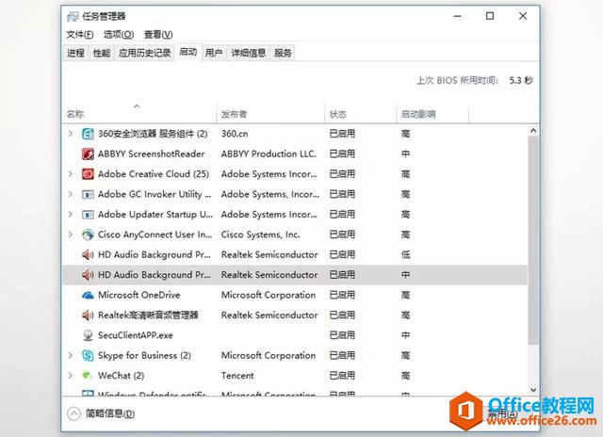Sort by the 发布者 column header
The height and width of the screenshot is (437, 603).
pyautogui.click(x=270, y=113)
